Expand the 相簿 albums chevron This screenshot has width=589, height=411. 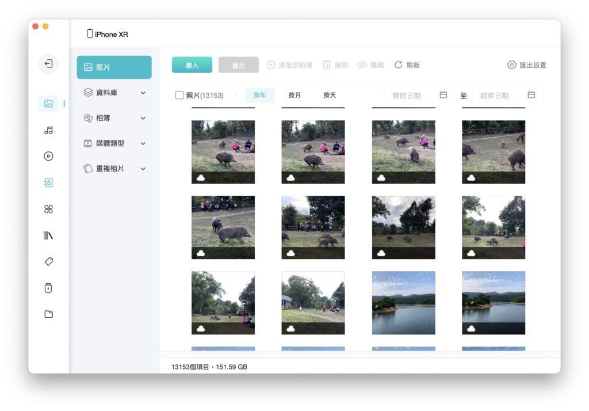pyautogui.click(x=143, y=118)
